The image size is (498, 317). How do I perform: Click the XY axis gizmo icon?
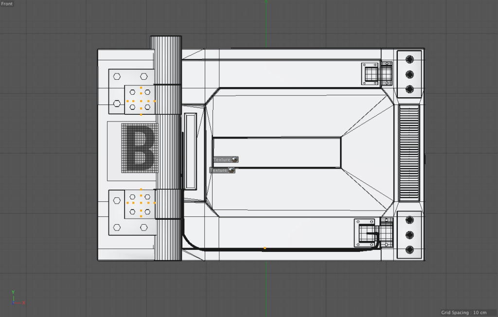coord(17,297)
